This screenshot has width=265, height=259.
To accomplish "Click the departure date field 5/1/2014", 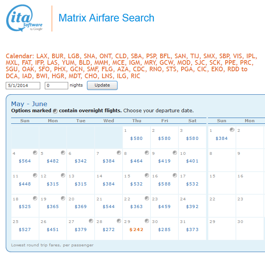I will tap(23, 85).
